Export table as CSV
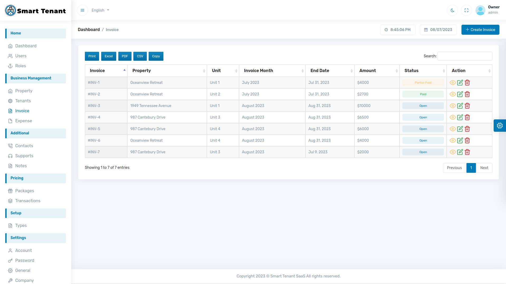This screenshot has width=506, height=284. (140, 56)
